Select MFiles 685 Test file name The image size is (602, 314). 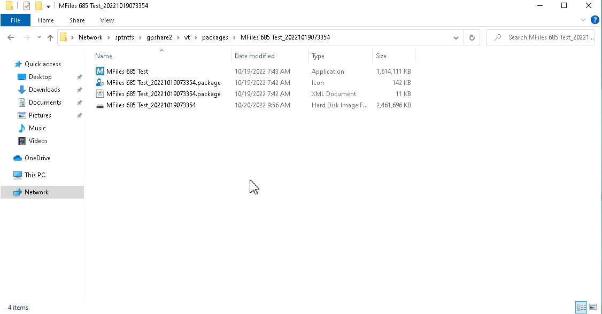(x=127, y=72)
